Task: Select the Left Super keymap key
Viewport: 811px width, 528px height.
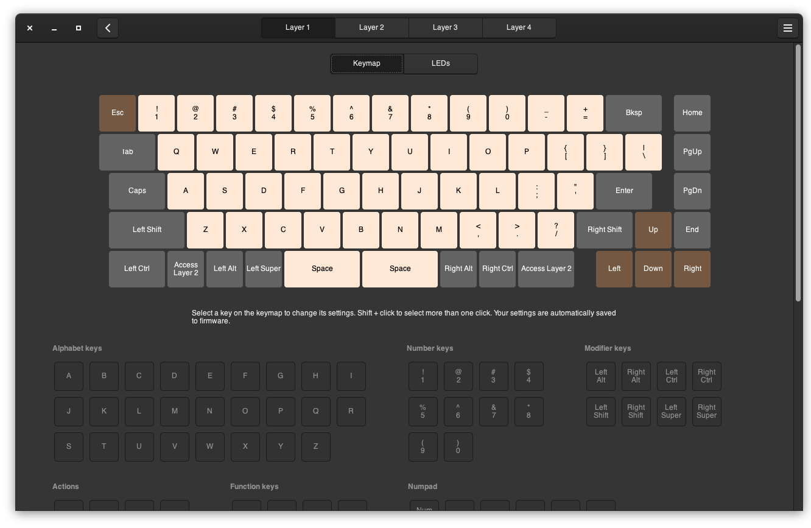Action: click(x=264, y=269)
